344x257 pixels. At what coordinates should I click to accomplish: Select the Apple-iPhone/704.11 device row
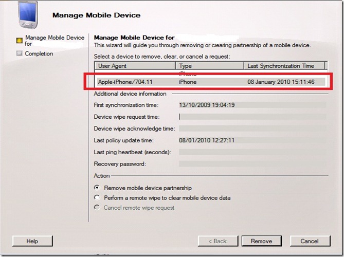pos(211,82)
